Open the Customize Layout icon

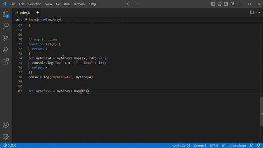pyautogui.click(x=232, y=4)
